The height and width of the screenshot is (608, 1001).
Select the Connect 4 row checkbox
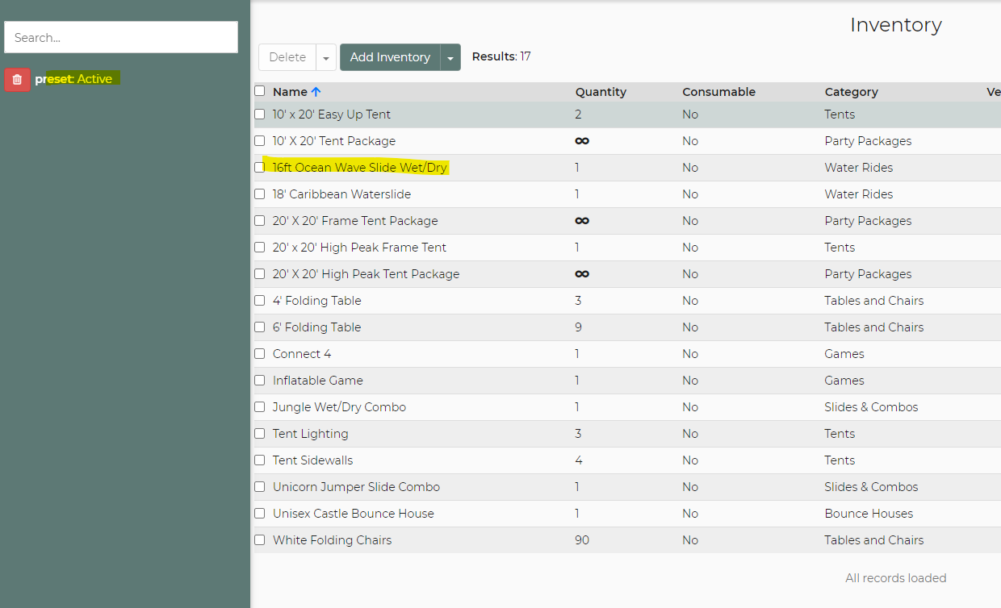coord(260,354)
